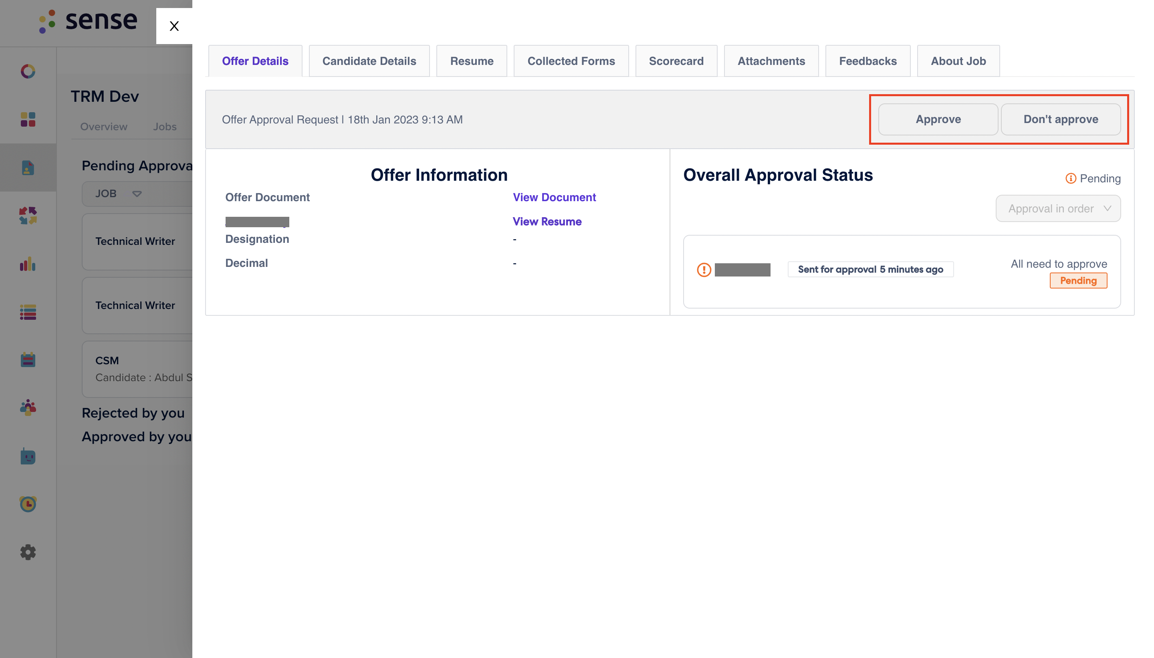Click the Overall Approval Status heading
1154x658 pixels.
tap(778, 175)
